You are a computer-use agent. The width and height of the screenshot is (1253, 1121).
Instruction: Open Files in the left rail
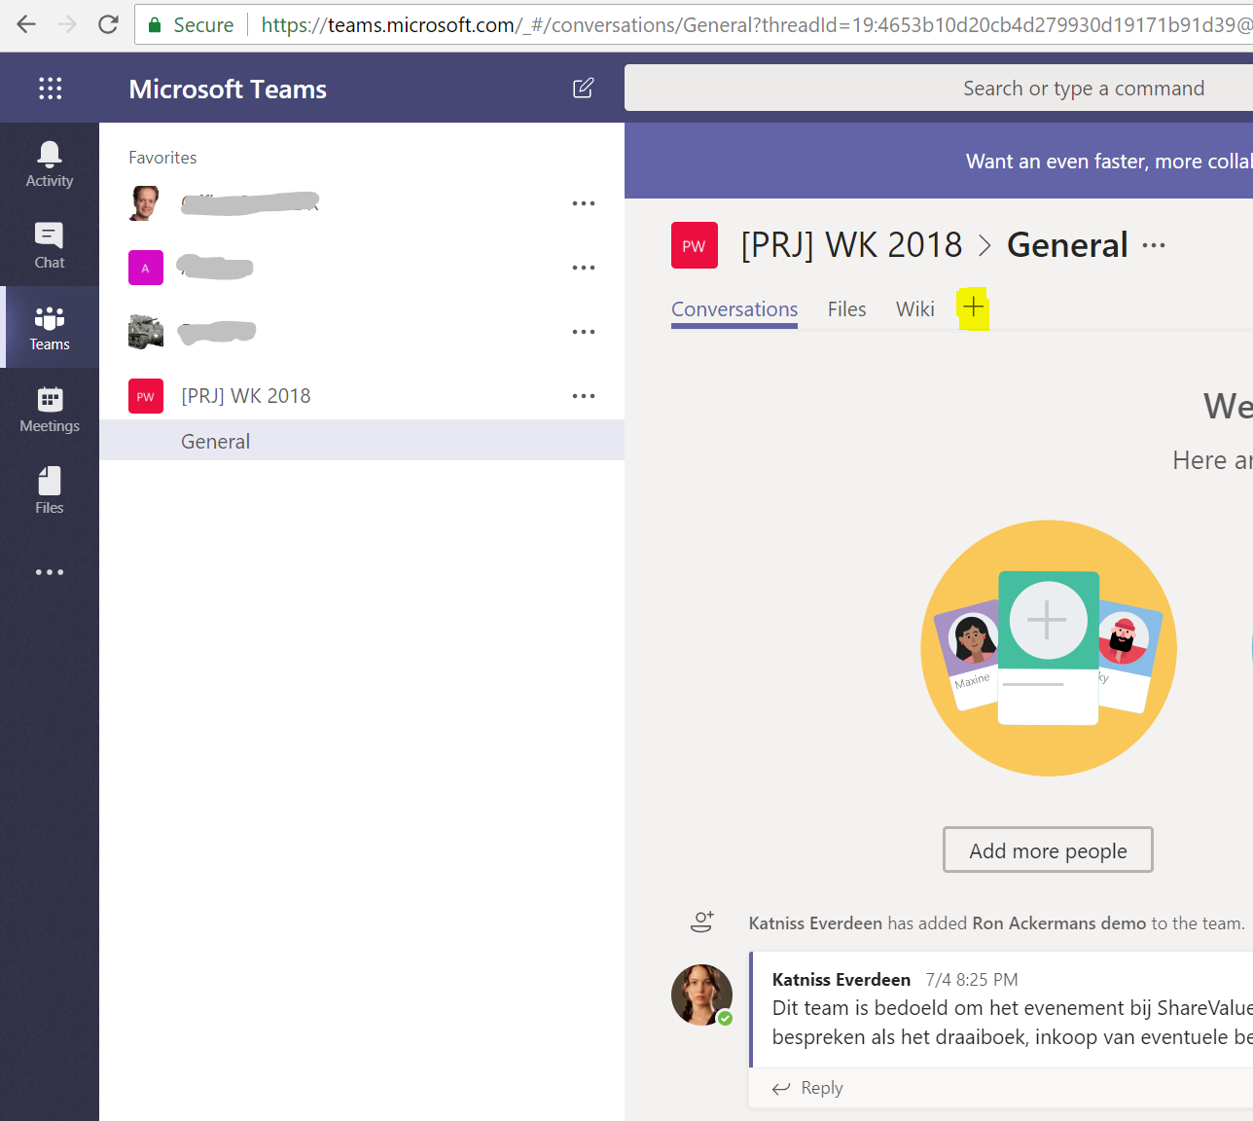50,490
